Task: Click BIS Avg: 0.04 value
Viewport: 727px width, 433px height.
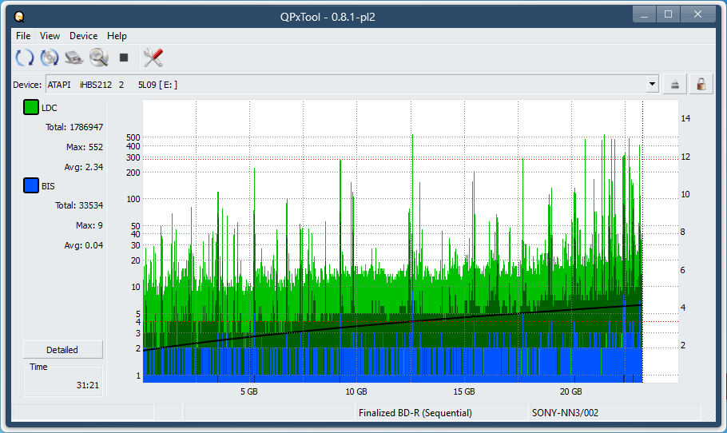Action: (x=83, y=245)
